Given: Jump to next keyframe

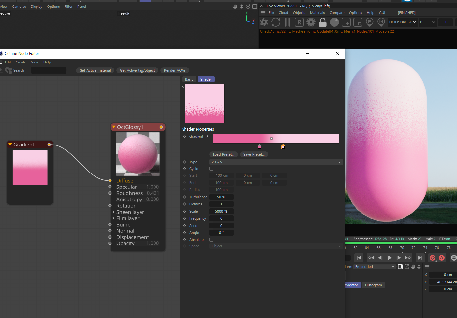Looking at the screenshot, I should pyautogui.click(x=408, y=258).
